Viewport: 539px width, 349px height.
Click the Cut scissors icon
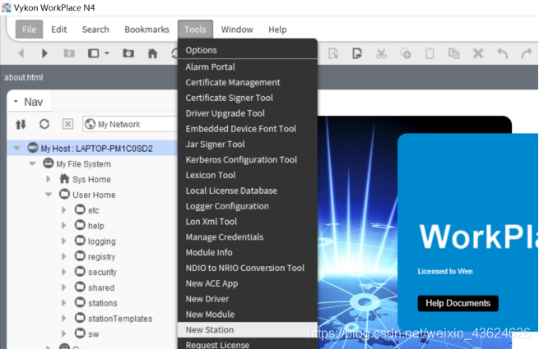pyautogui.click(x=381, y=53)
